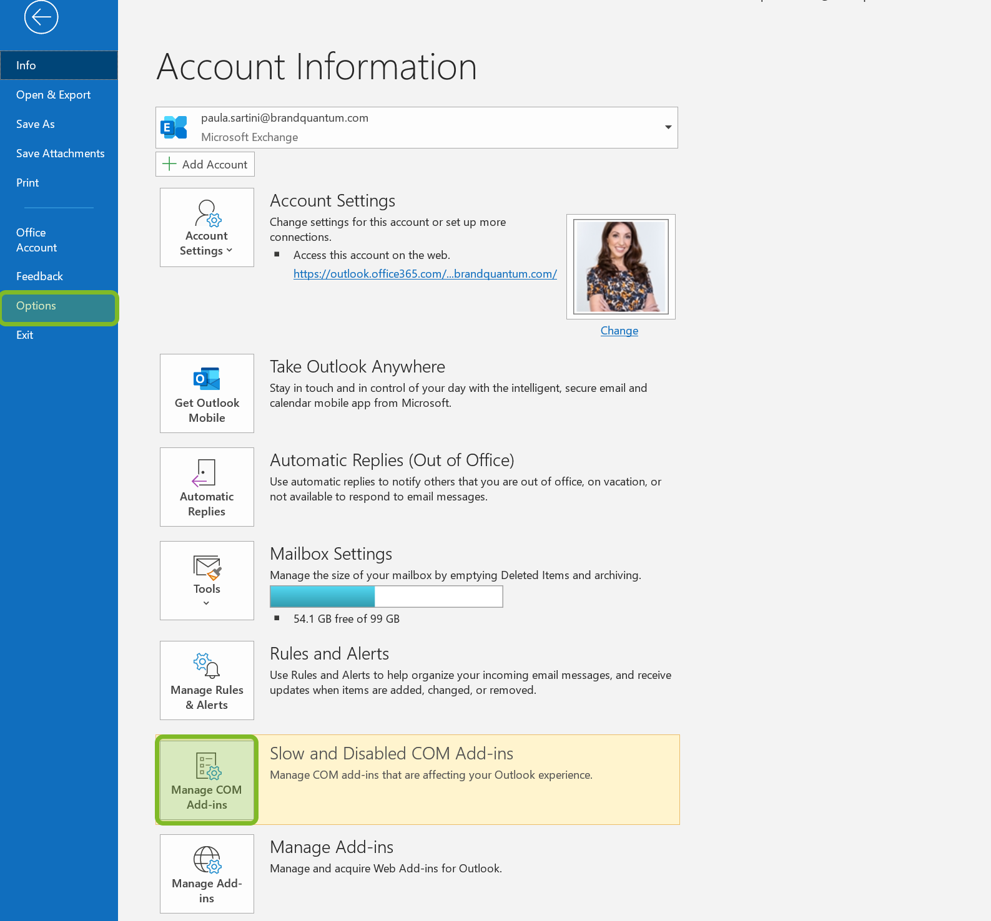Viewport: 991px width, 921px height.
Task: Open Automatic Replies tile
Action: click(x=207, y=487)
